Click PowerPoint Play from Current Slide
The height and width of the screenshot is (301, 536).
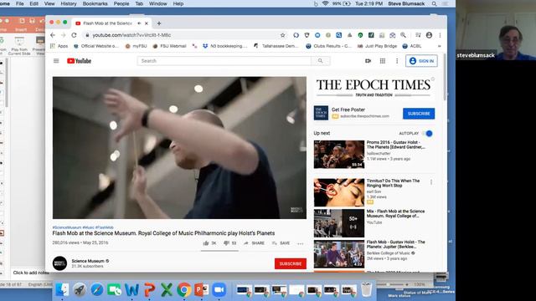point(19,45)
